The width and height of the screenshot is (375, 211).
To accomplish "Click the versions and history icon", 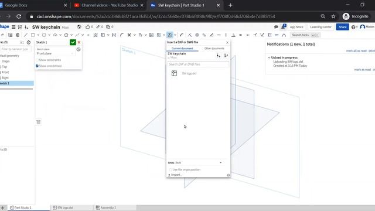I will (x=20, y=27).
